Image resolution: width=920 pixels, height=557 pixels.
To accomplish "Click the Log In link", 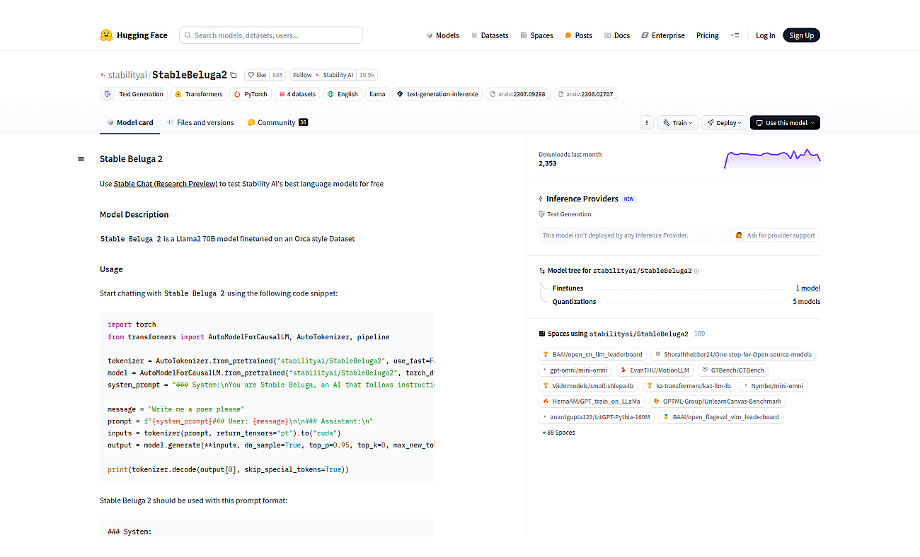I will tap(765, 35).
